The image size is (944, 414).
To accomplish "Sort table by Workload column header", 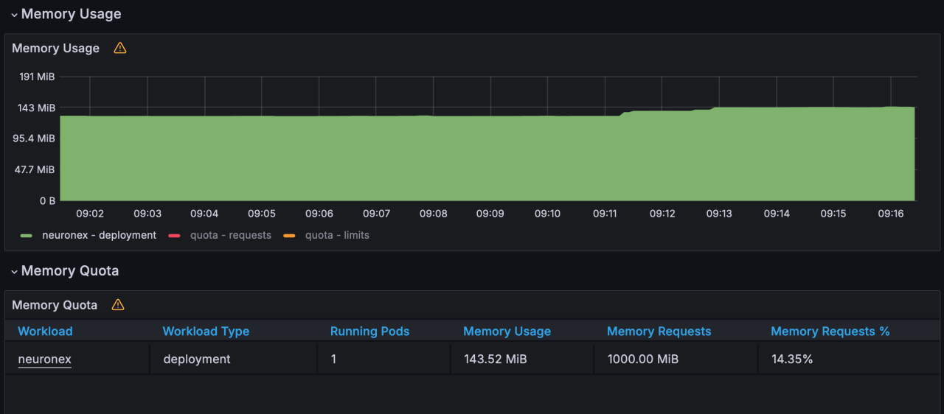I will click(46, 331).
